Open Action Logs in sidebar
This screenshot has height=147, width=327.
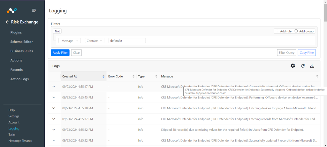pyautogui.click(x=19, y=79)
